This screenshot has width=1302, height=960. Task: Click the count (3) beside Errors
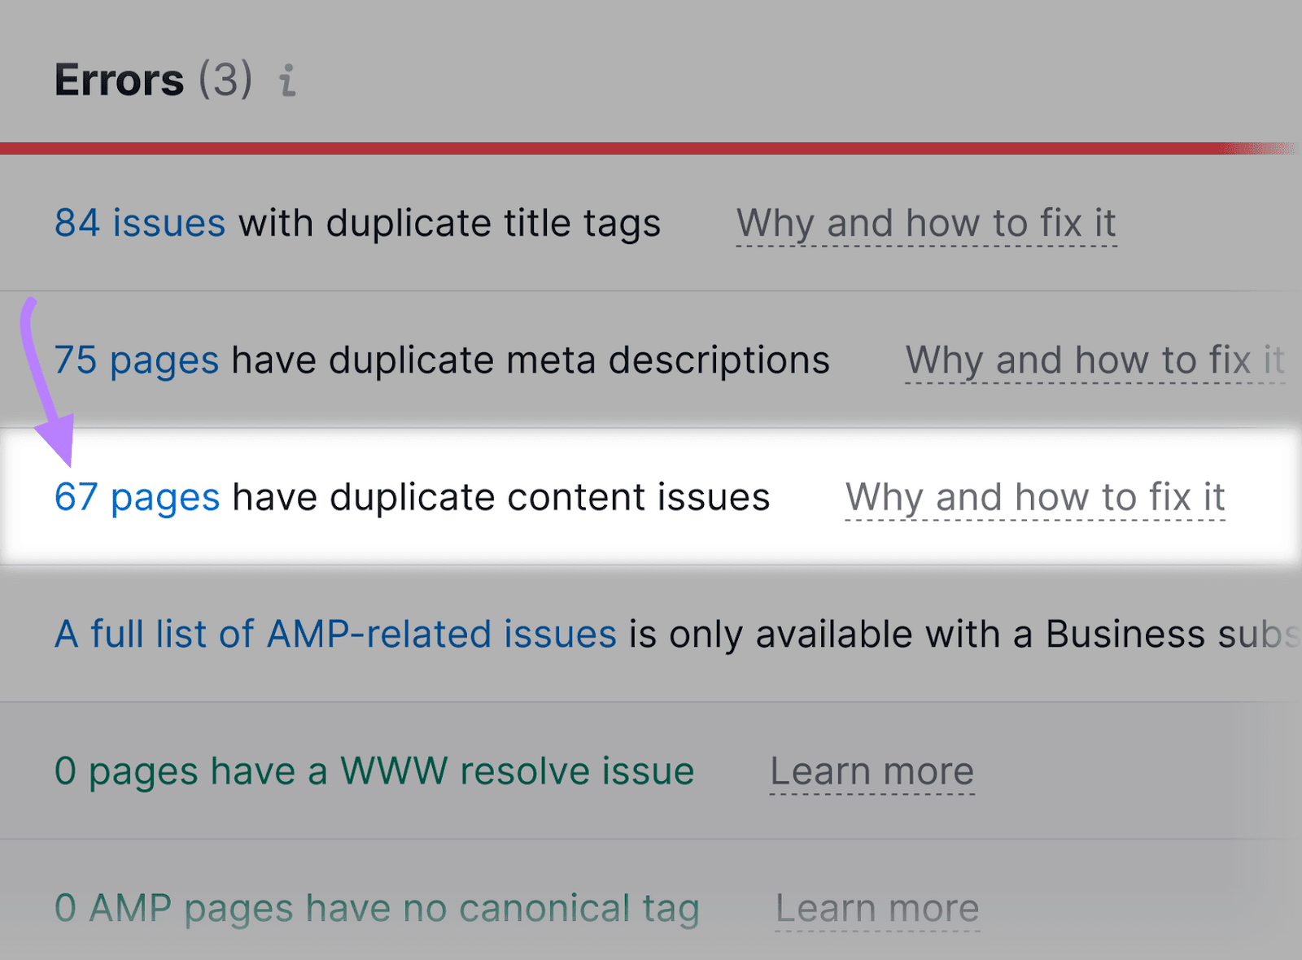(225, 79)
